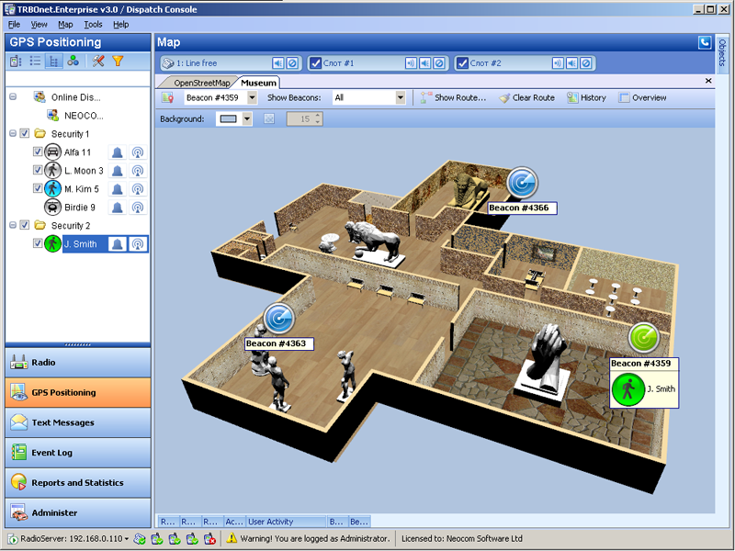This screenshot has height=551, width=735.
Task: Open the Text Messages panel
Action: point(78,422)
